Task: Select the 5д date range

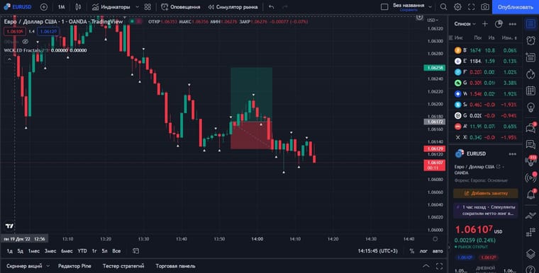Action: pyautogui.click(x=21, y=251)
